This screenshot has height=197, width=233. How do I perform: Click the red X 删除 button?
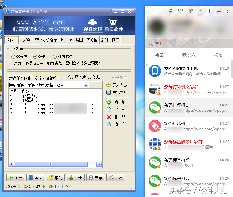[116, 117]
